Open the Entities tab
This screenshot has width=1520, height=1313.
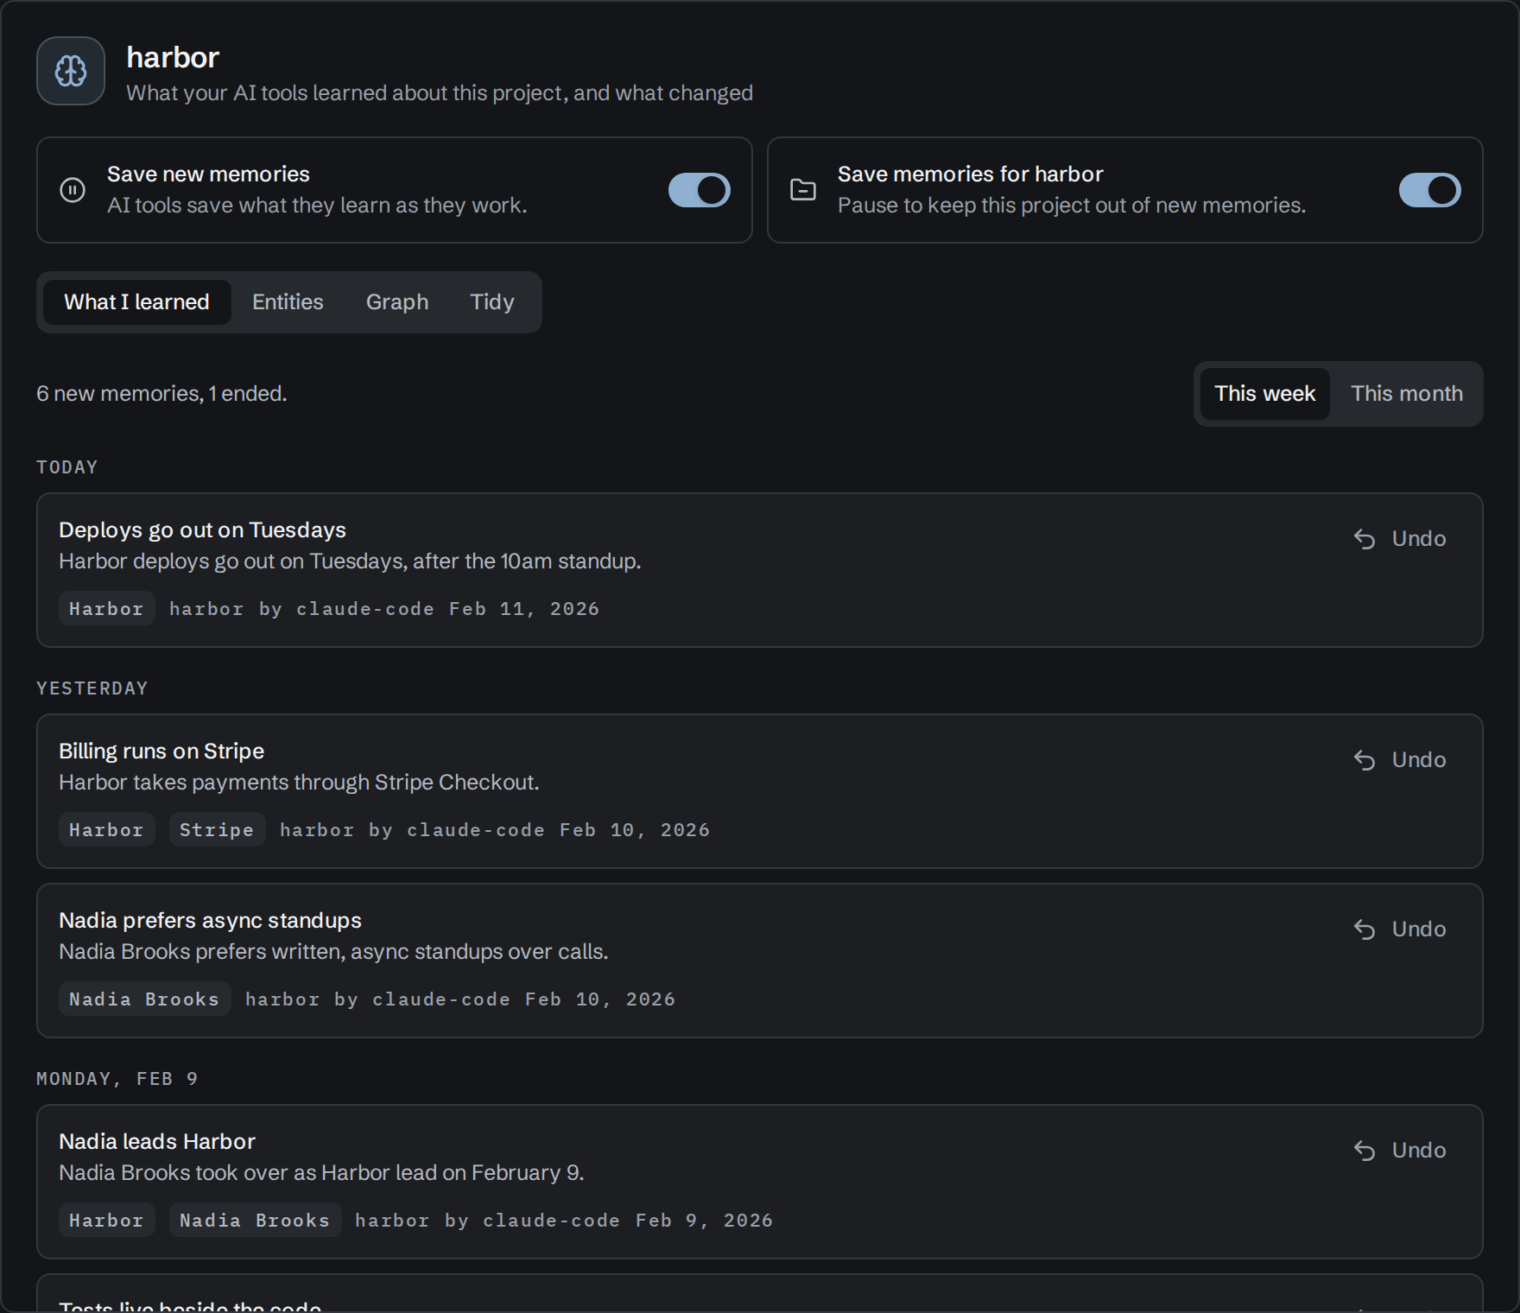click(x=288, y=302)
